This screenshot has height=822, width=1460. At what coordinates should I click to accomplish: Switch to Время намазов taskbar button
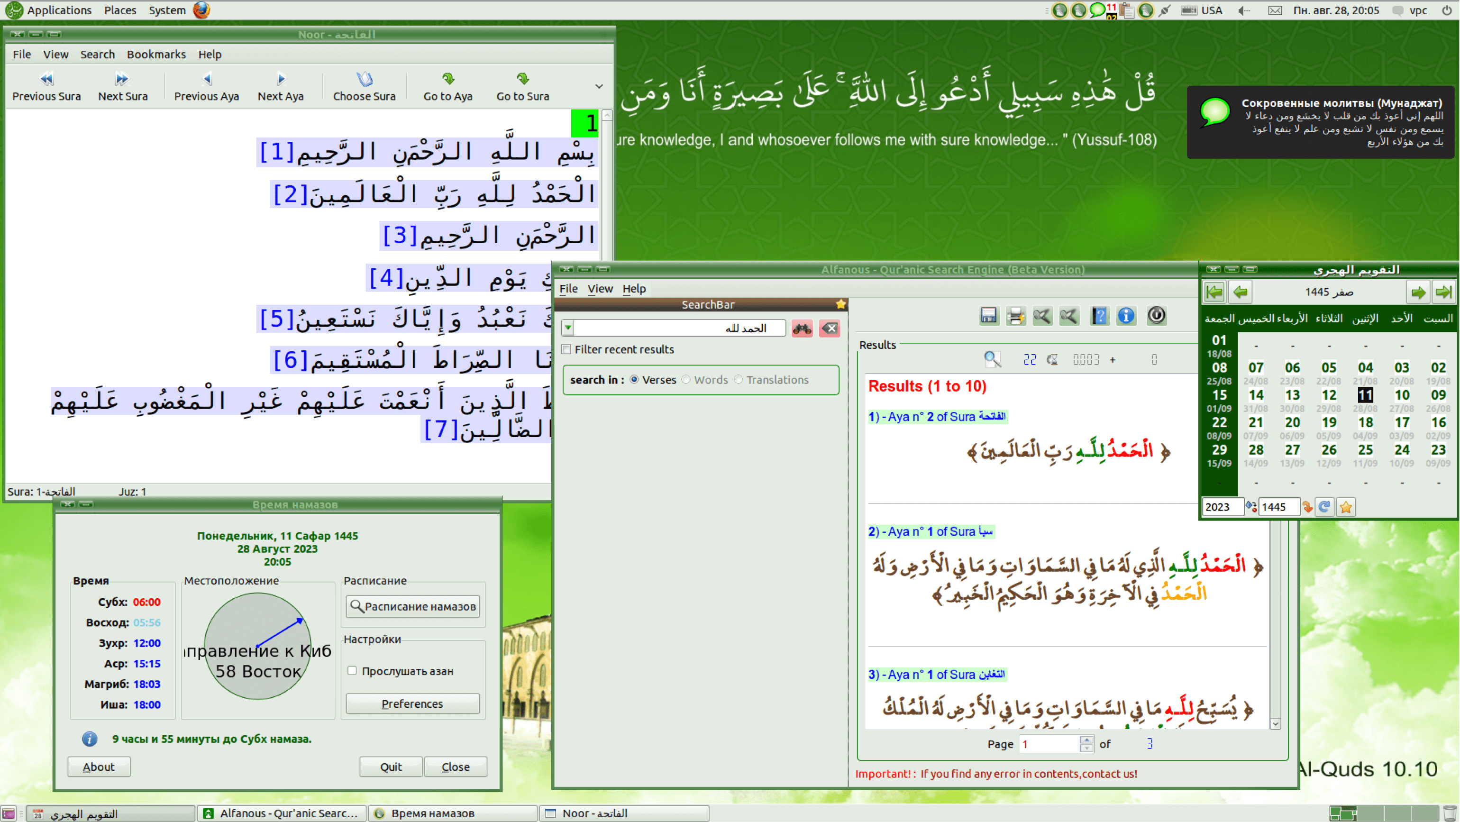click(452, 813)
